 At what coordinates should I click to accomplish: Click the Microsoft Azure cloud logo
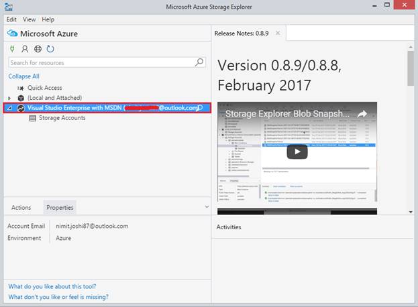pos(12,34)
